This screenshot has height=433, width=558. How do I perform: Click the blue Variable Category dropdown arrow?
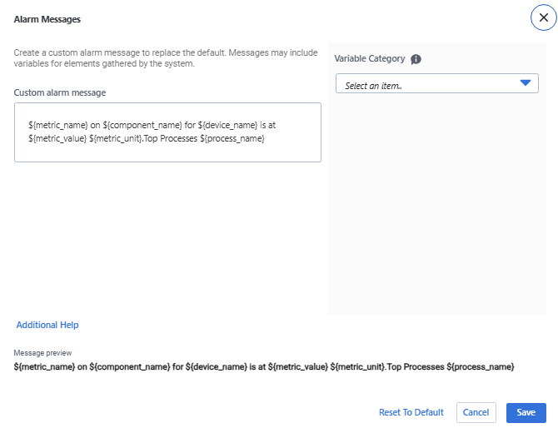pyautogui.click(x=525, y=83)
